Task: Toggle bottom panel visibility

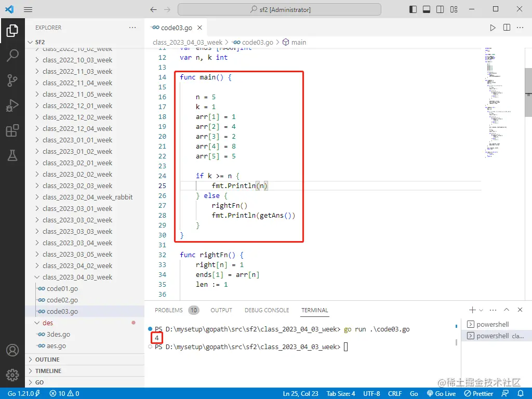Action: point(427,9)
